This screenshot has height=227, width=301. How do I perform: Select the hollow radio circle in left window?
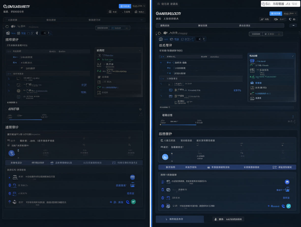(7, 27)
